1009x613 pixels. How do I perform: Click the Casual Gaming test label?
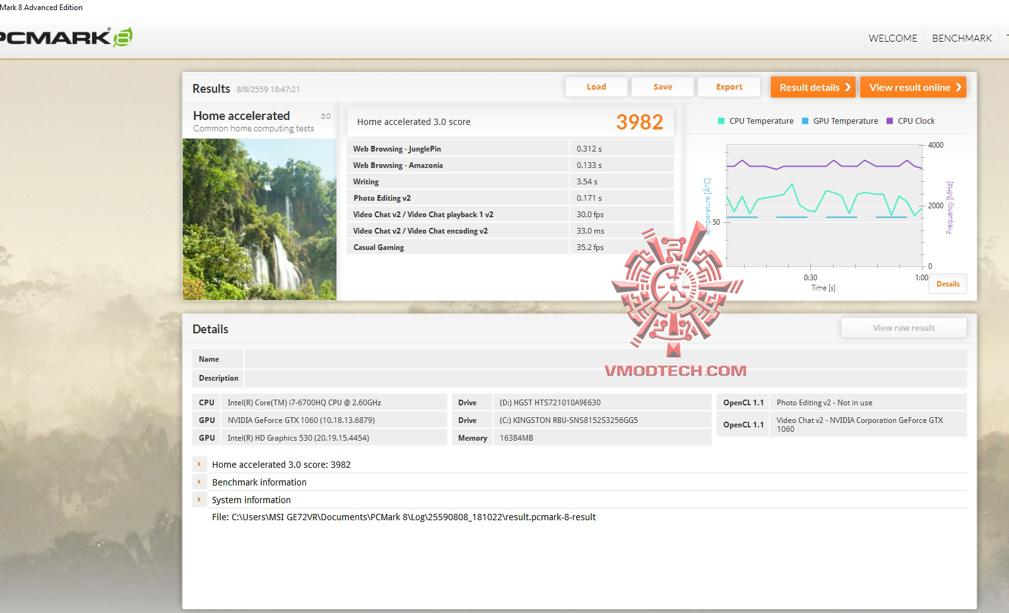[379, 247]
